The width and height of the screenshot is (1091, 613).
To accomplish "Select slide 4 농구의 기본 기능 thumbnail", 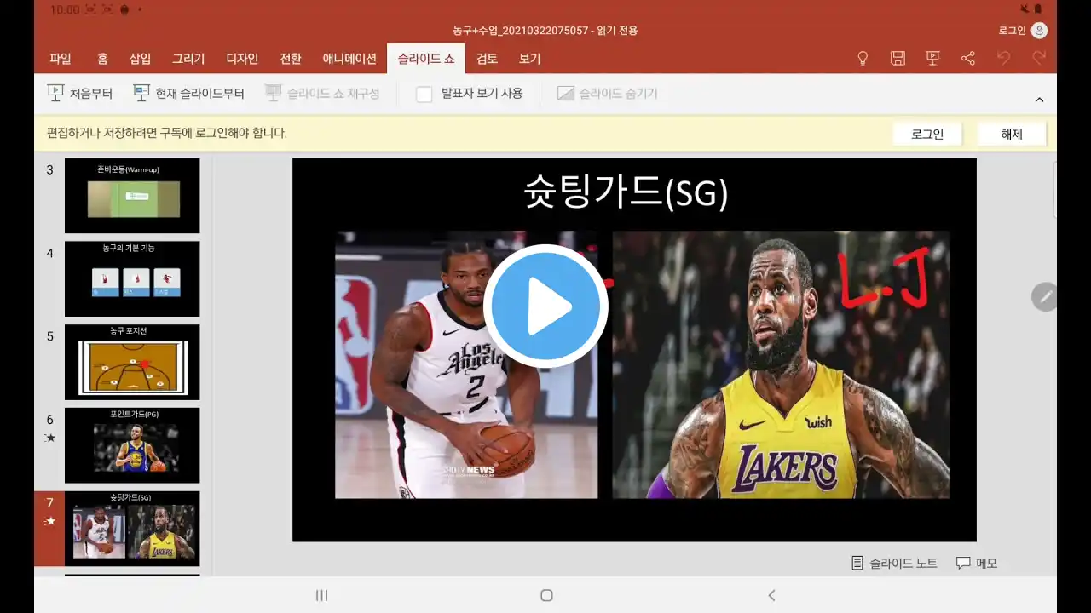I will tap(132, 278).
